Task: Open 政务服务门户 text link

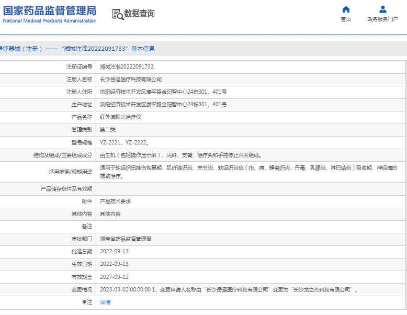Action: tap(382, 19)
